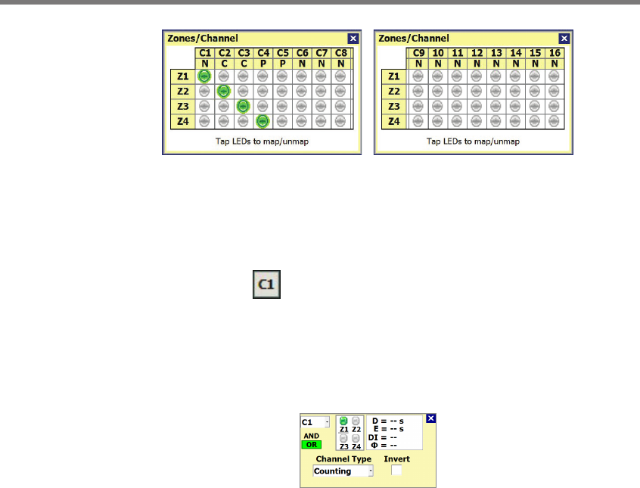640x488 pixels.
Task: Select the green OR logic mode
Action: click(312, 445)
